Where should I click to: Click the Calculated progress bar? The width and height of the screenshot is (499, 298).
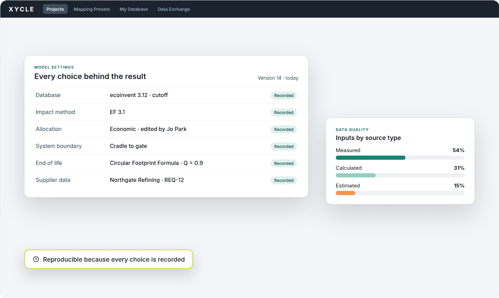[x=400, y=175]
